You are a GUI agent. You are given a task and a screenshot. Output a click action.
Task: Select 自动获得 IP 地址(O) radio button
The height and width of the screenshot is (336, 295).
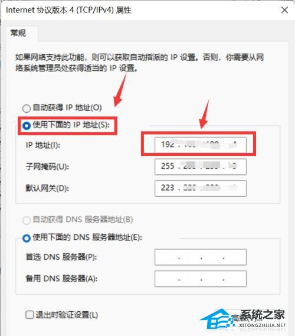(x=27, y=108)
